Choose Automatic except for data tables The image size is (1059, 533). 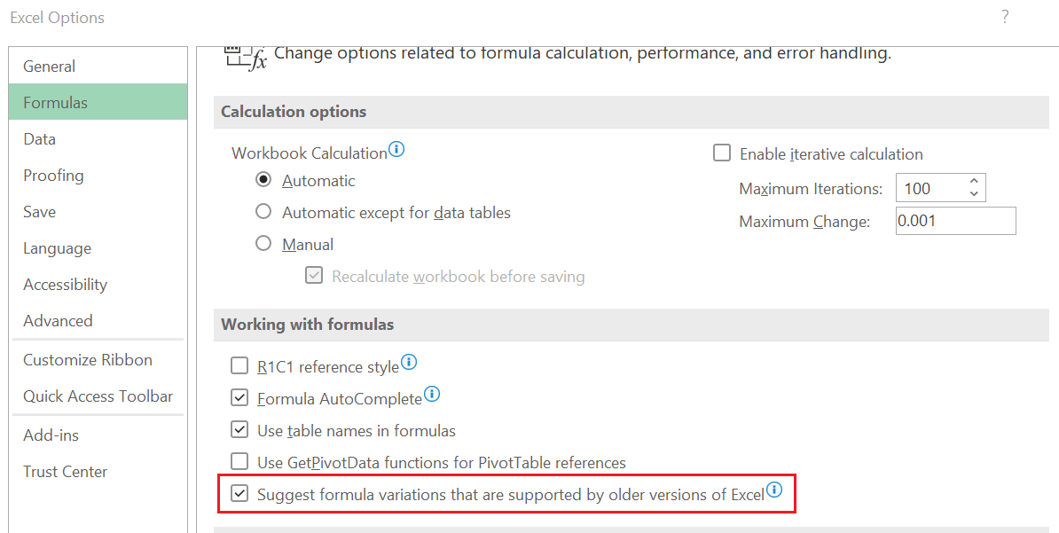coord(263,212)
